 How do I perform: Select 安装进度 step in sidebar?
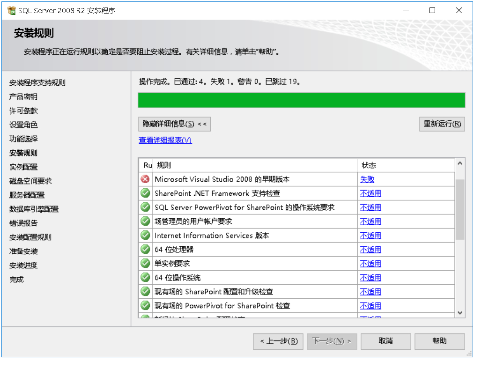point(23,266)
